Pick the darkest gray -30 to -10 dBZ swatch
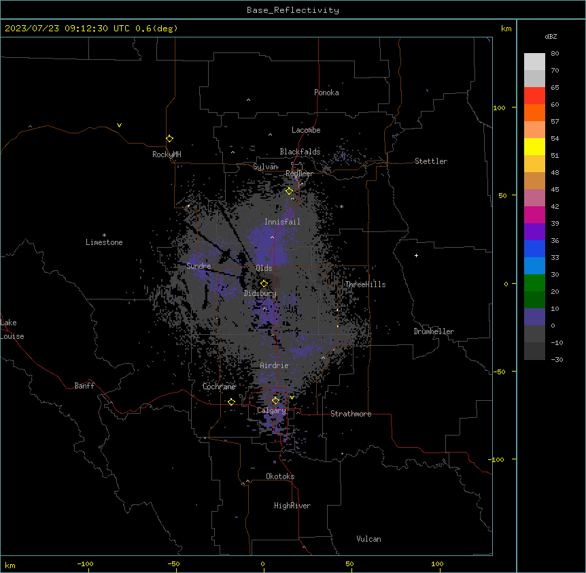The image size is (586, 573). [534, 351]
